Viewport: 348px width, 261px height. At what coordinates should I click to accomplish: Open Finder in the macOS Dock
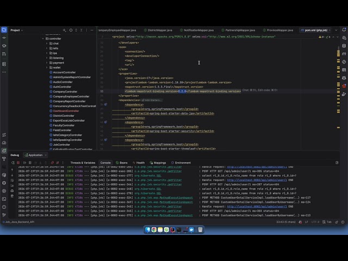[147, 229]
